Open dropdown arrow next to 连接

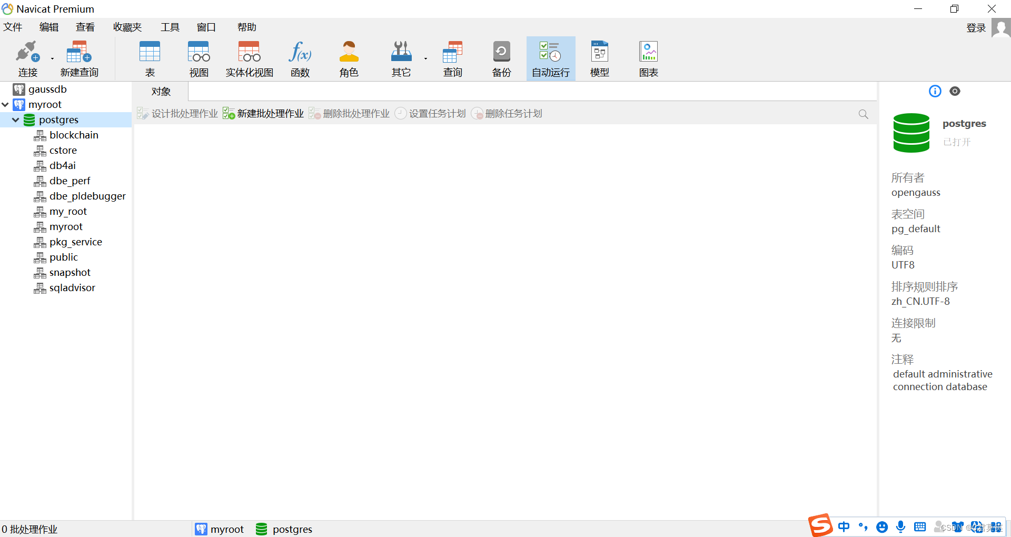[52, 58]
